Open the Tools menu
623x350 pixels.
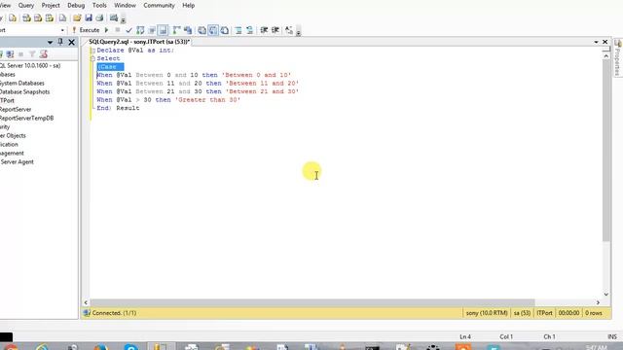99,6
